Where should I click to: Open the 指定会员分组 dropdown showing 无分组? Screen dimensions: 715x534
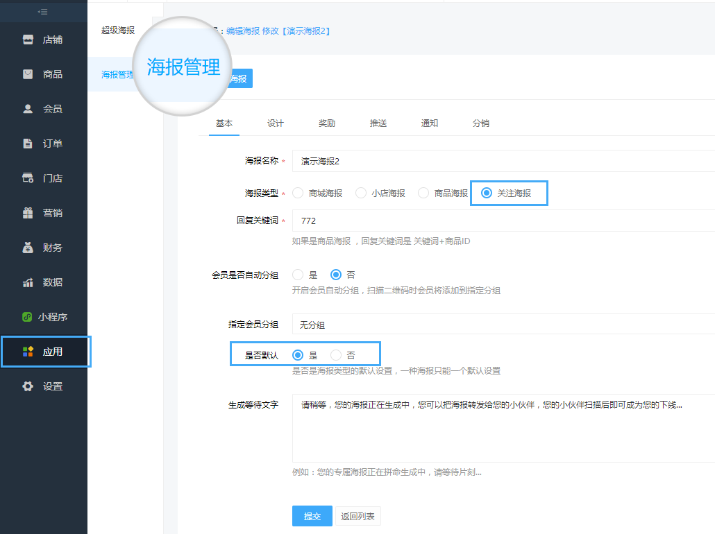(x=503, y=325)
